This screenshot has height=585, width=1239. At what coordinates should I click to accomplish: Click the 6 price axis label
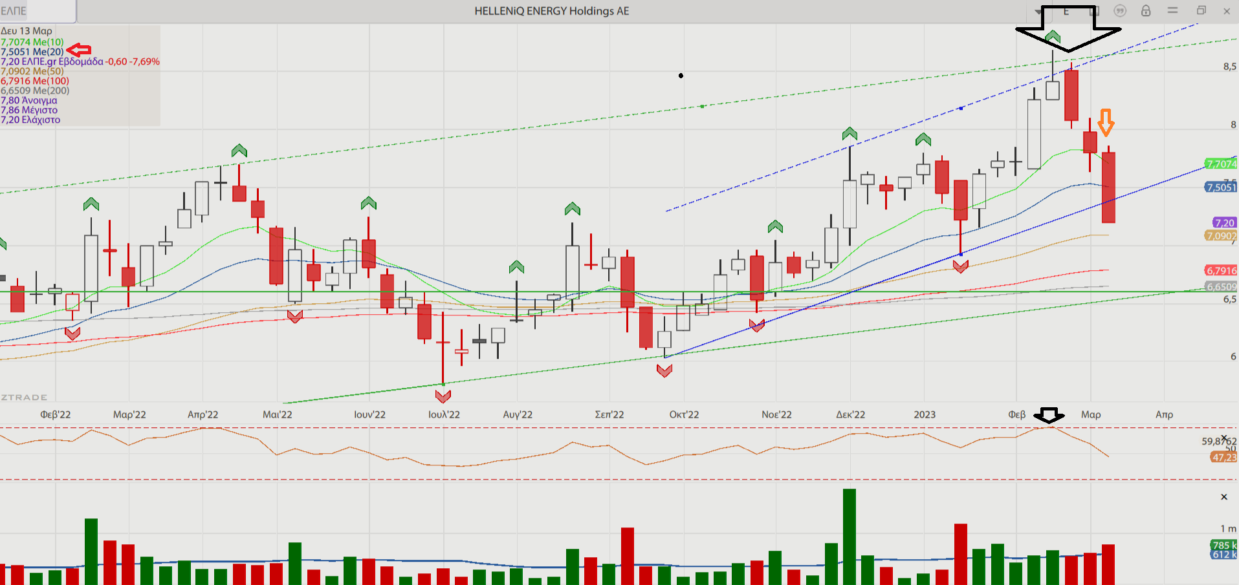tap(1233, 356)
